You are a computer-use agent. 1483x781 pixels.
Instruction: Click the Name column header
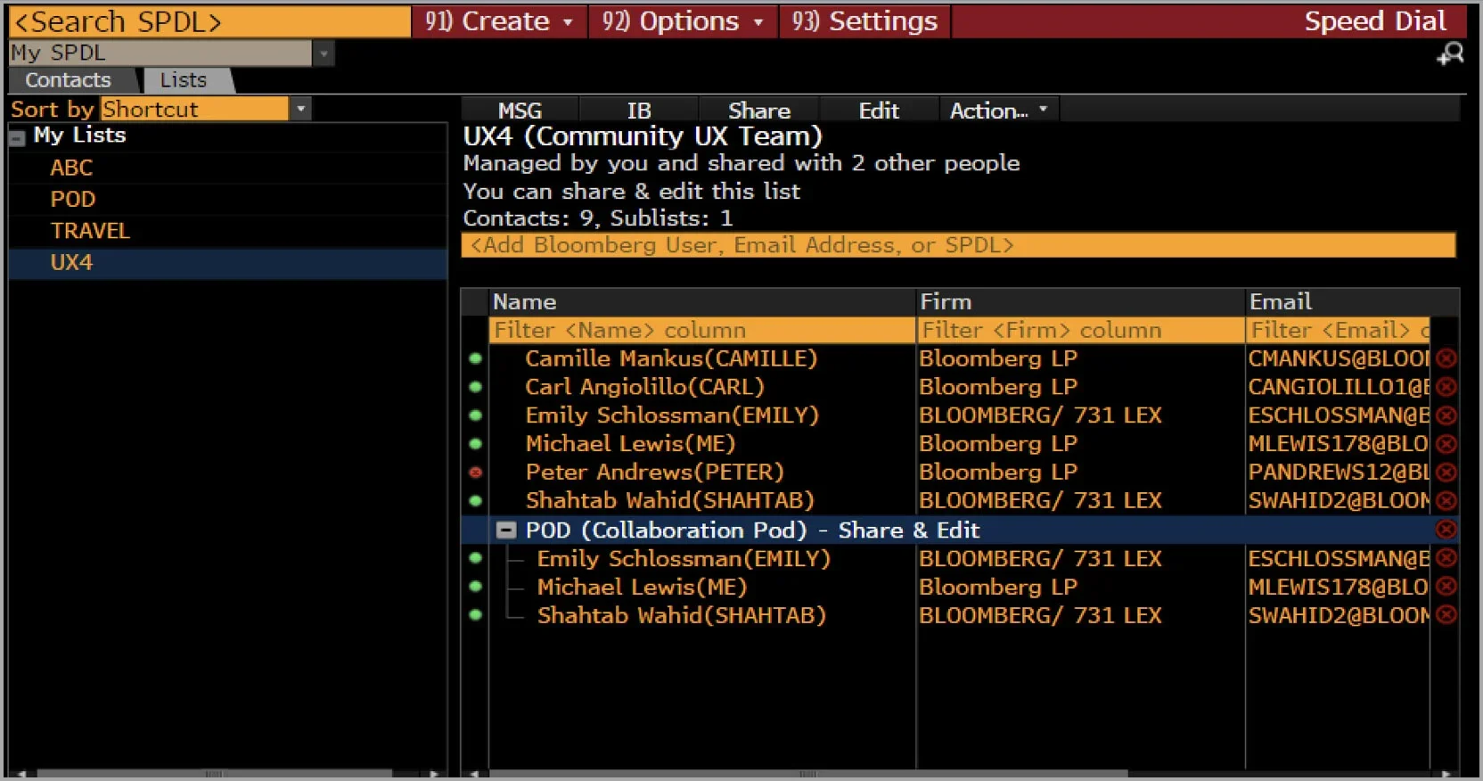702,302
